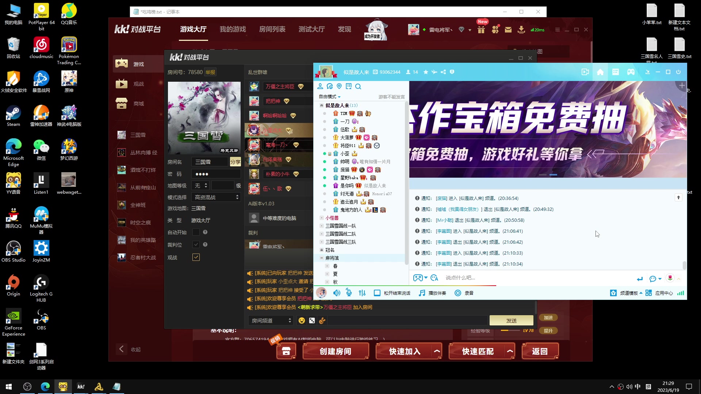Select the location pin icon in channel toolbar
Viewport: 701px width, 394px height.
[x=340, y=86]
